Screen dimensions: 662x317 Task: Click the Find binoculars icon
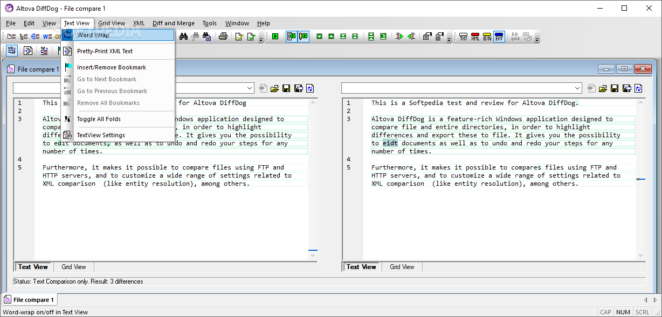coord(183,37)
